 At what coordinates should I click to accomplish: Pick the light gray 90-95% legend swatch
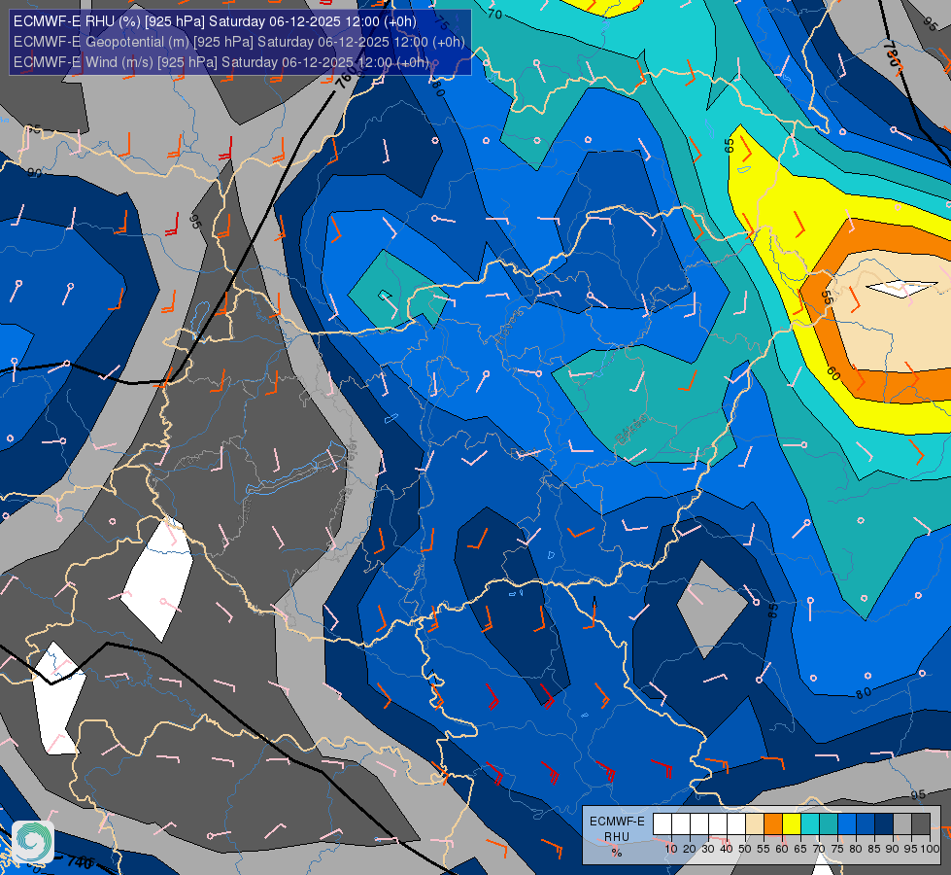pyautogui.click(x=902, y=824)
